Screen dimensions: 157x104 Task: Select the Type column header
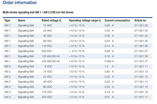point(7,20)
